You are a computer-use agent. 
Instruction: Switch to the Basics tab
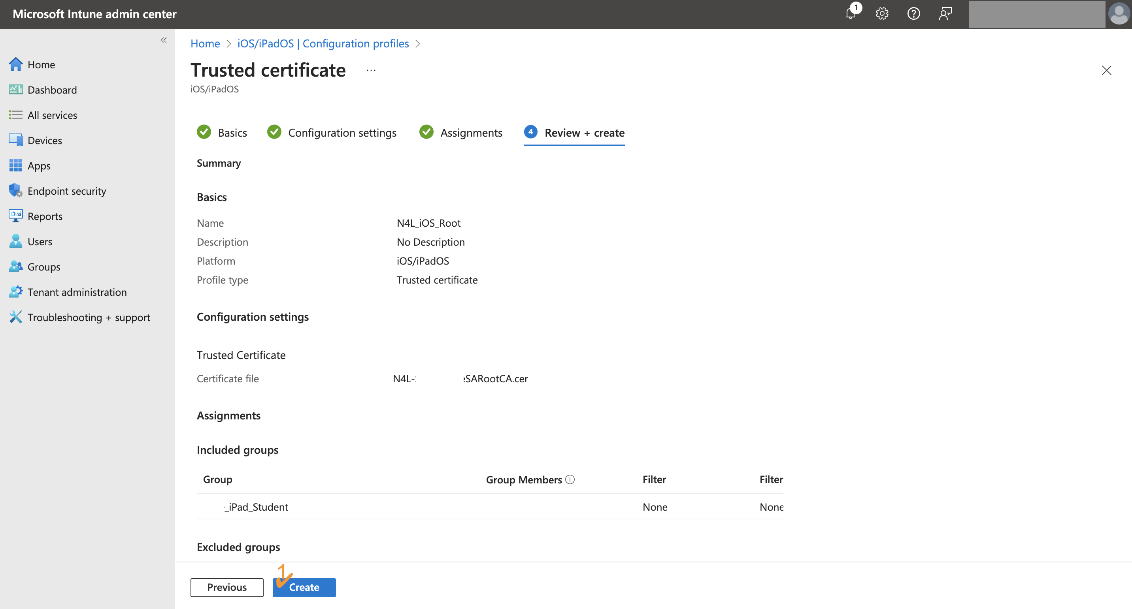232,132
